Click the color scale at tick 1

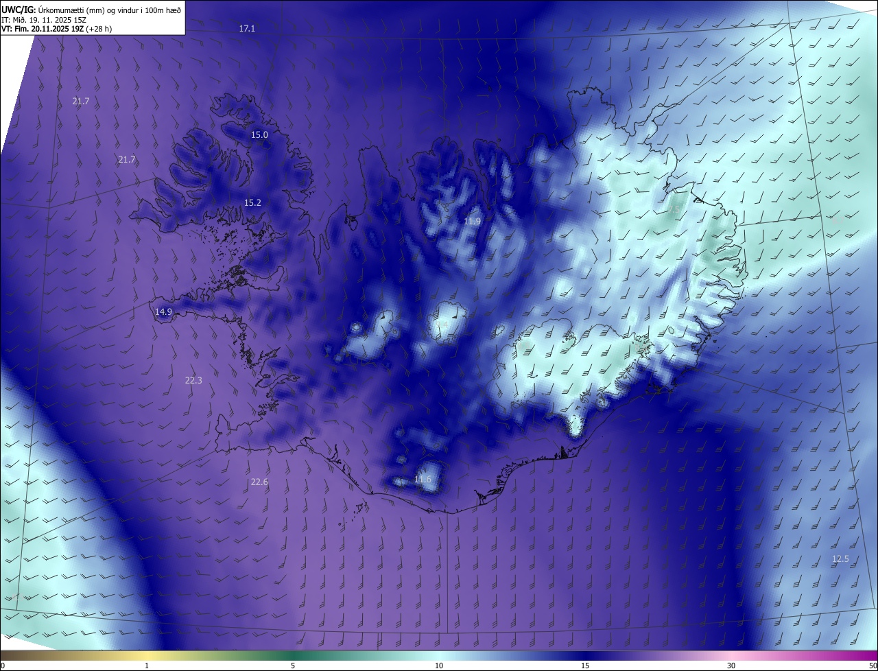click(147, 666)
